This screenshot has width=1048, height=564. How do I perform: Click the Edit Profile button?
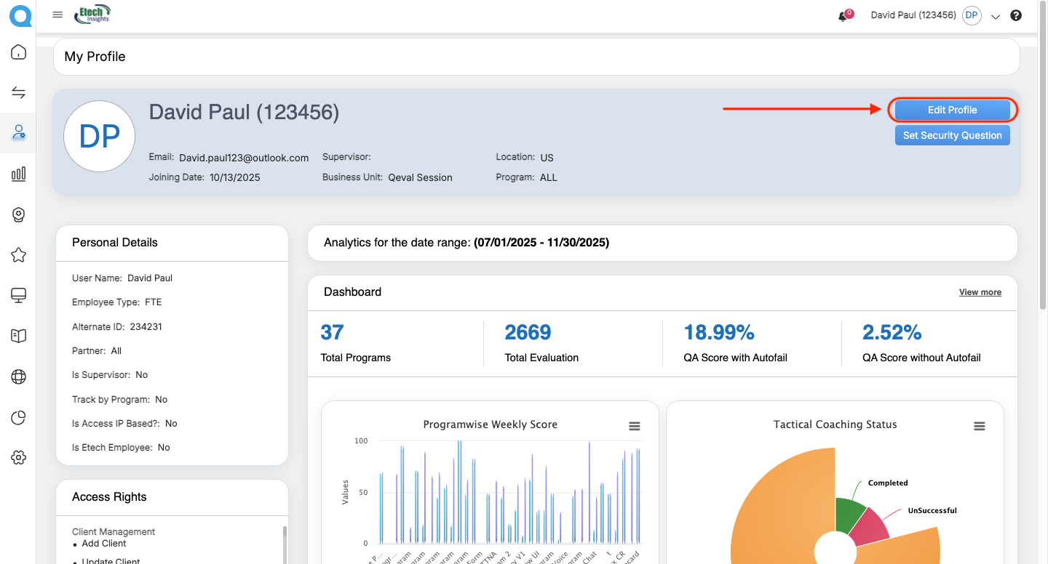point(952,110)
